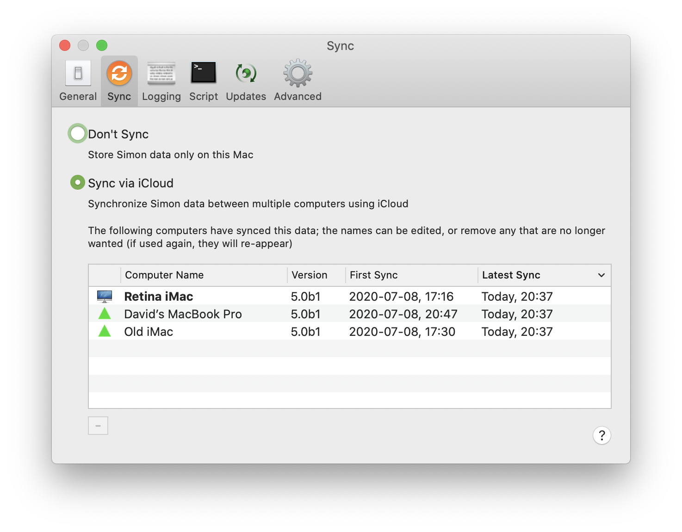Click Today, 20:37 in Old iMac row

pos(517,332)
